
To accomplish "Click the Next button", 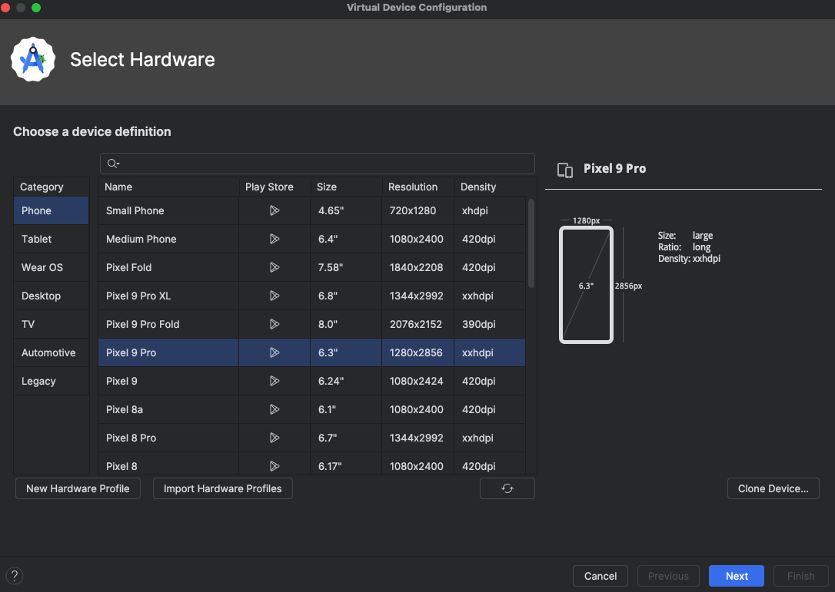I will pyautogui.click(x=737, y=576).
